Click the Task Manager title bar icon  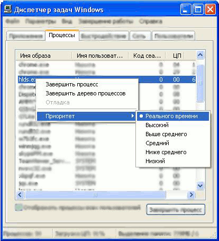[8, 10]
